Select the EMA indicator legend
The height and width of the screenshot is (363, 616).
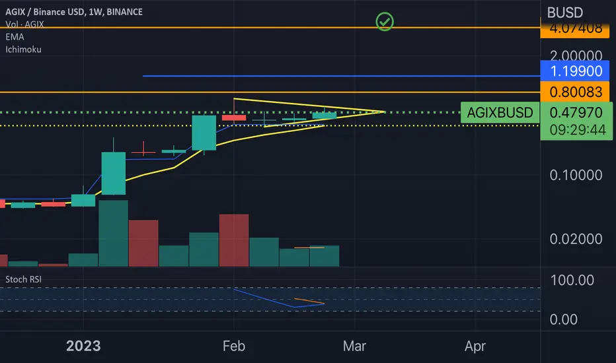[15, 37]
